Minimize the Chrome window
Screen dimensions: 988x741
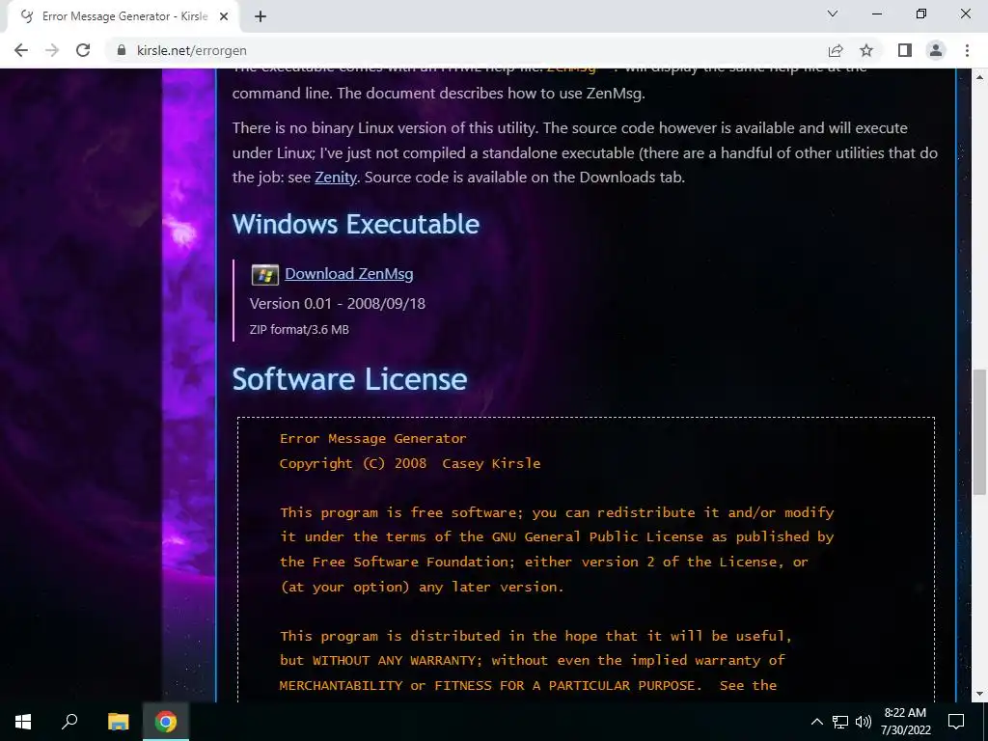click(876, 14)
